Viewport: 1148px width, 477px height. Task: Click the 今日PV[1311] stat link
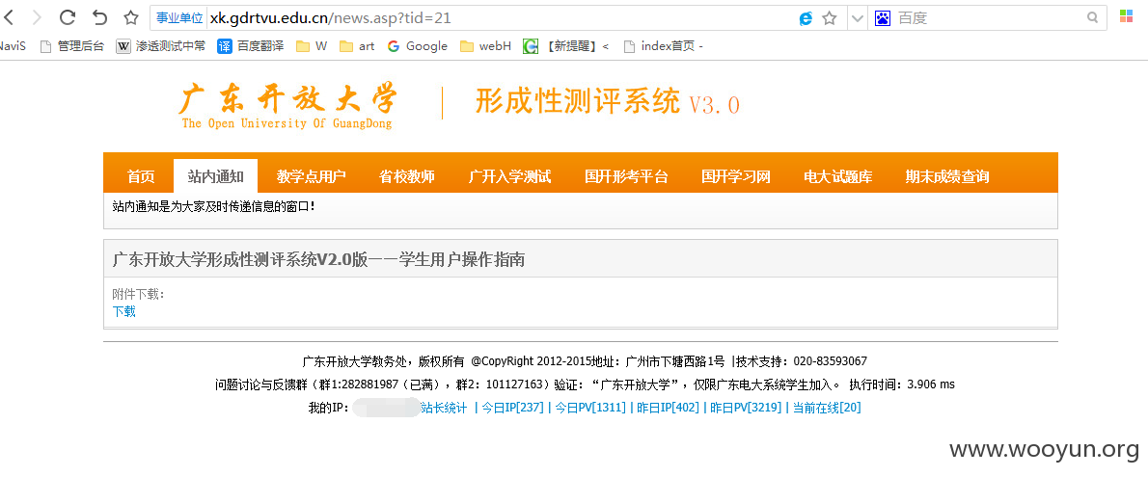click(589, 408)
